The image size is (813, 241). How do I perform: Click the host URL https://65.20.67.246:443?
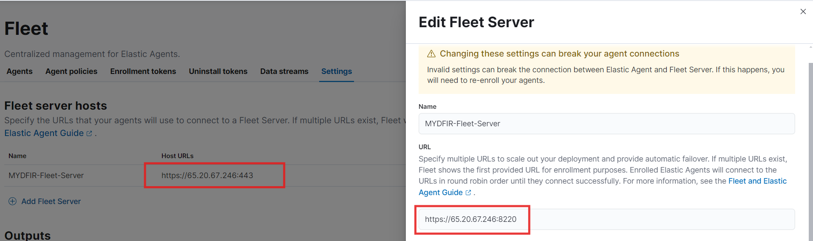pyautogui.click(x=207, y=176)
